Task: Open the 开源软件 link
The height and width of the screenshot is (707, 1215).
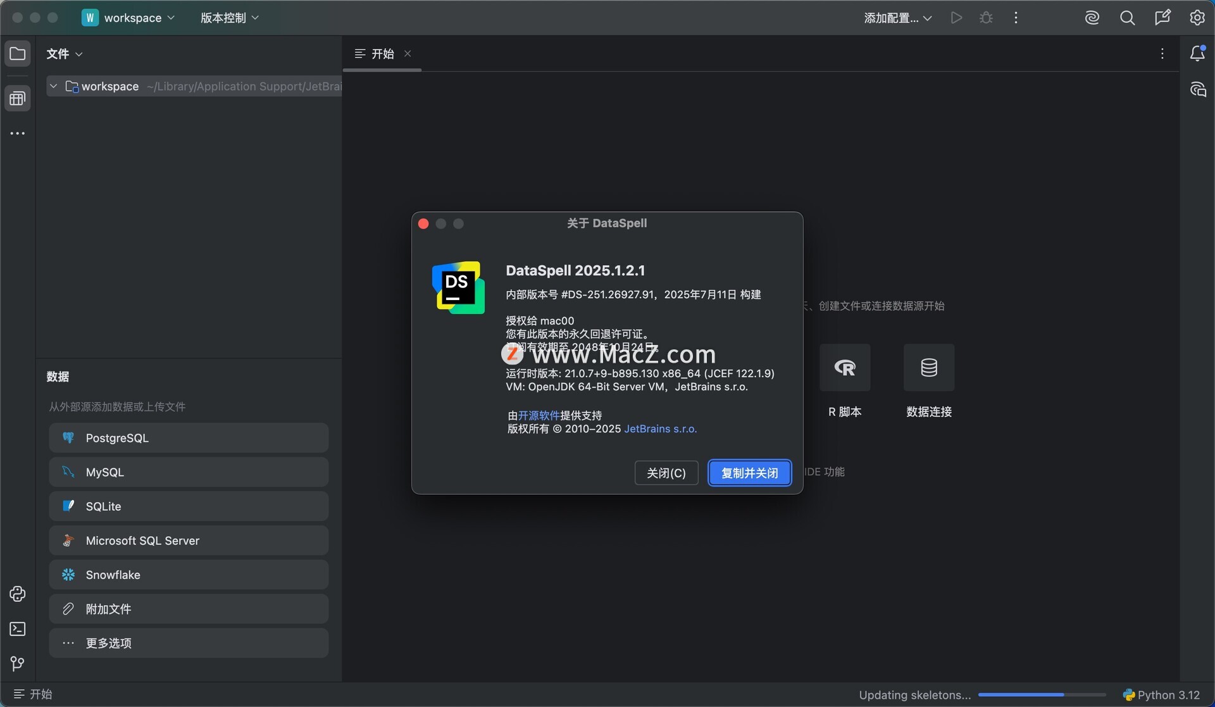Action: pyautogui.click(x=539, y=416)
